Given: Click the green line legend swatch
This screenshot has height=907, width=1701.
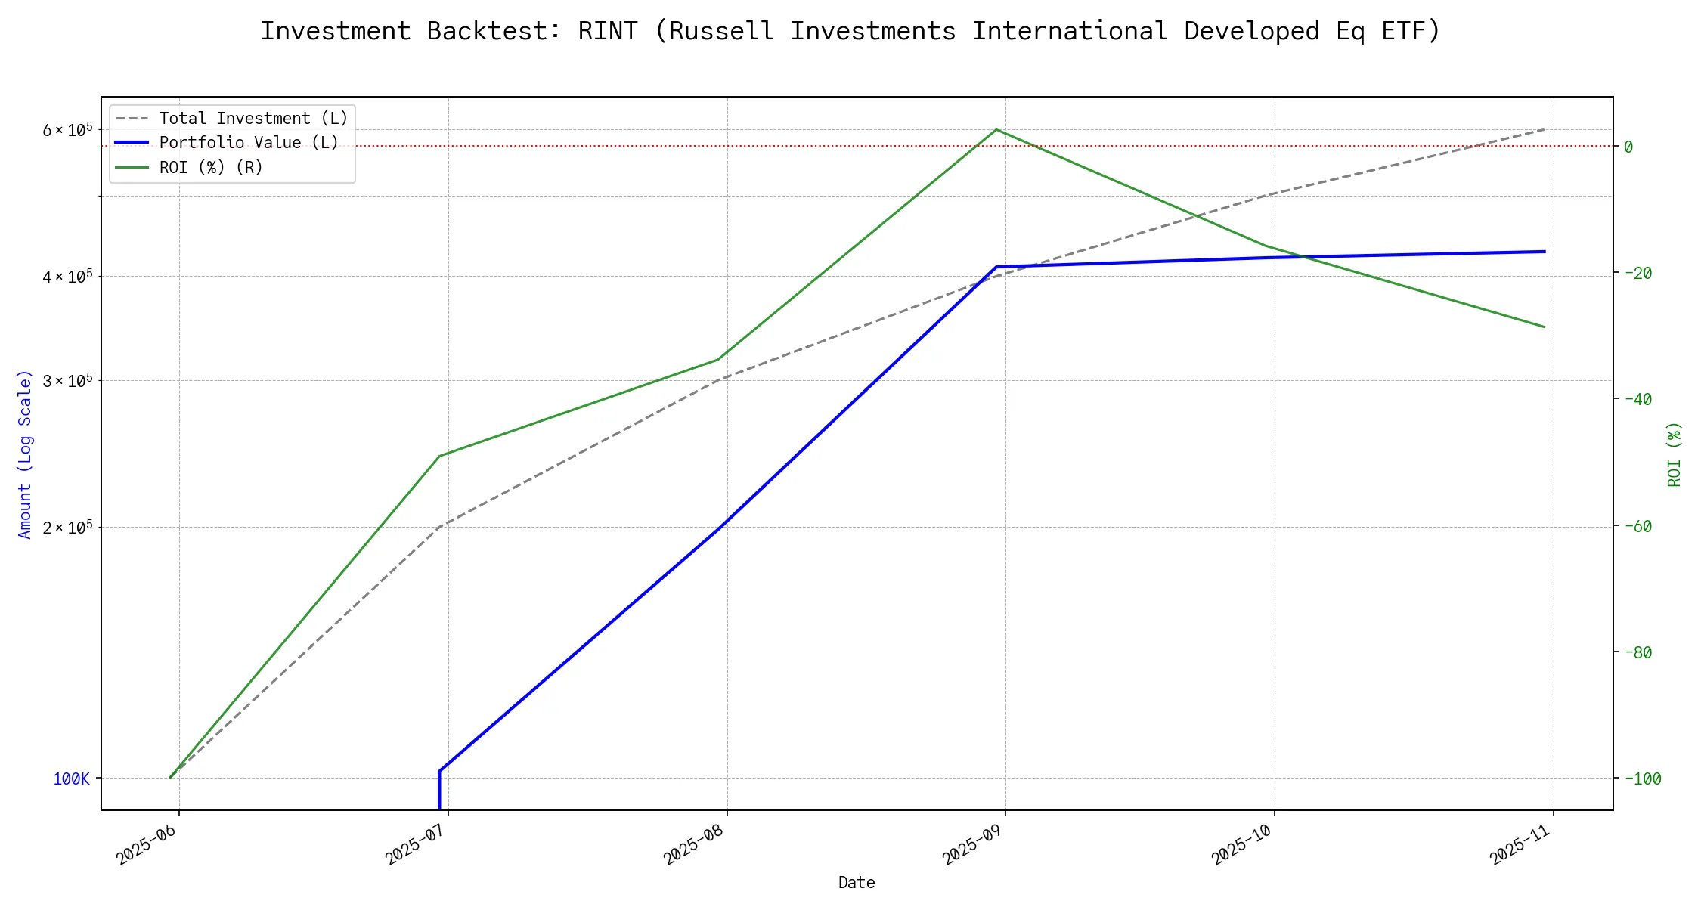Looking at the screenshot, I should point(132,167).
